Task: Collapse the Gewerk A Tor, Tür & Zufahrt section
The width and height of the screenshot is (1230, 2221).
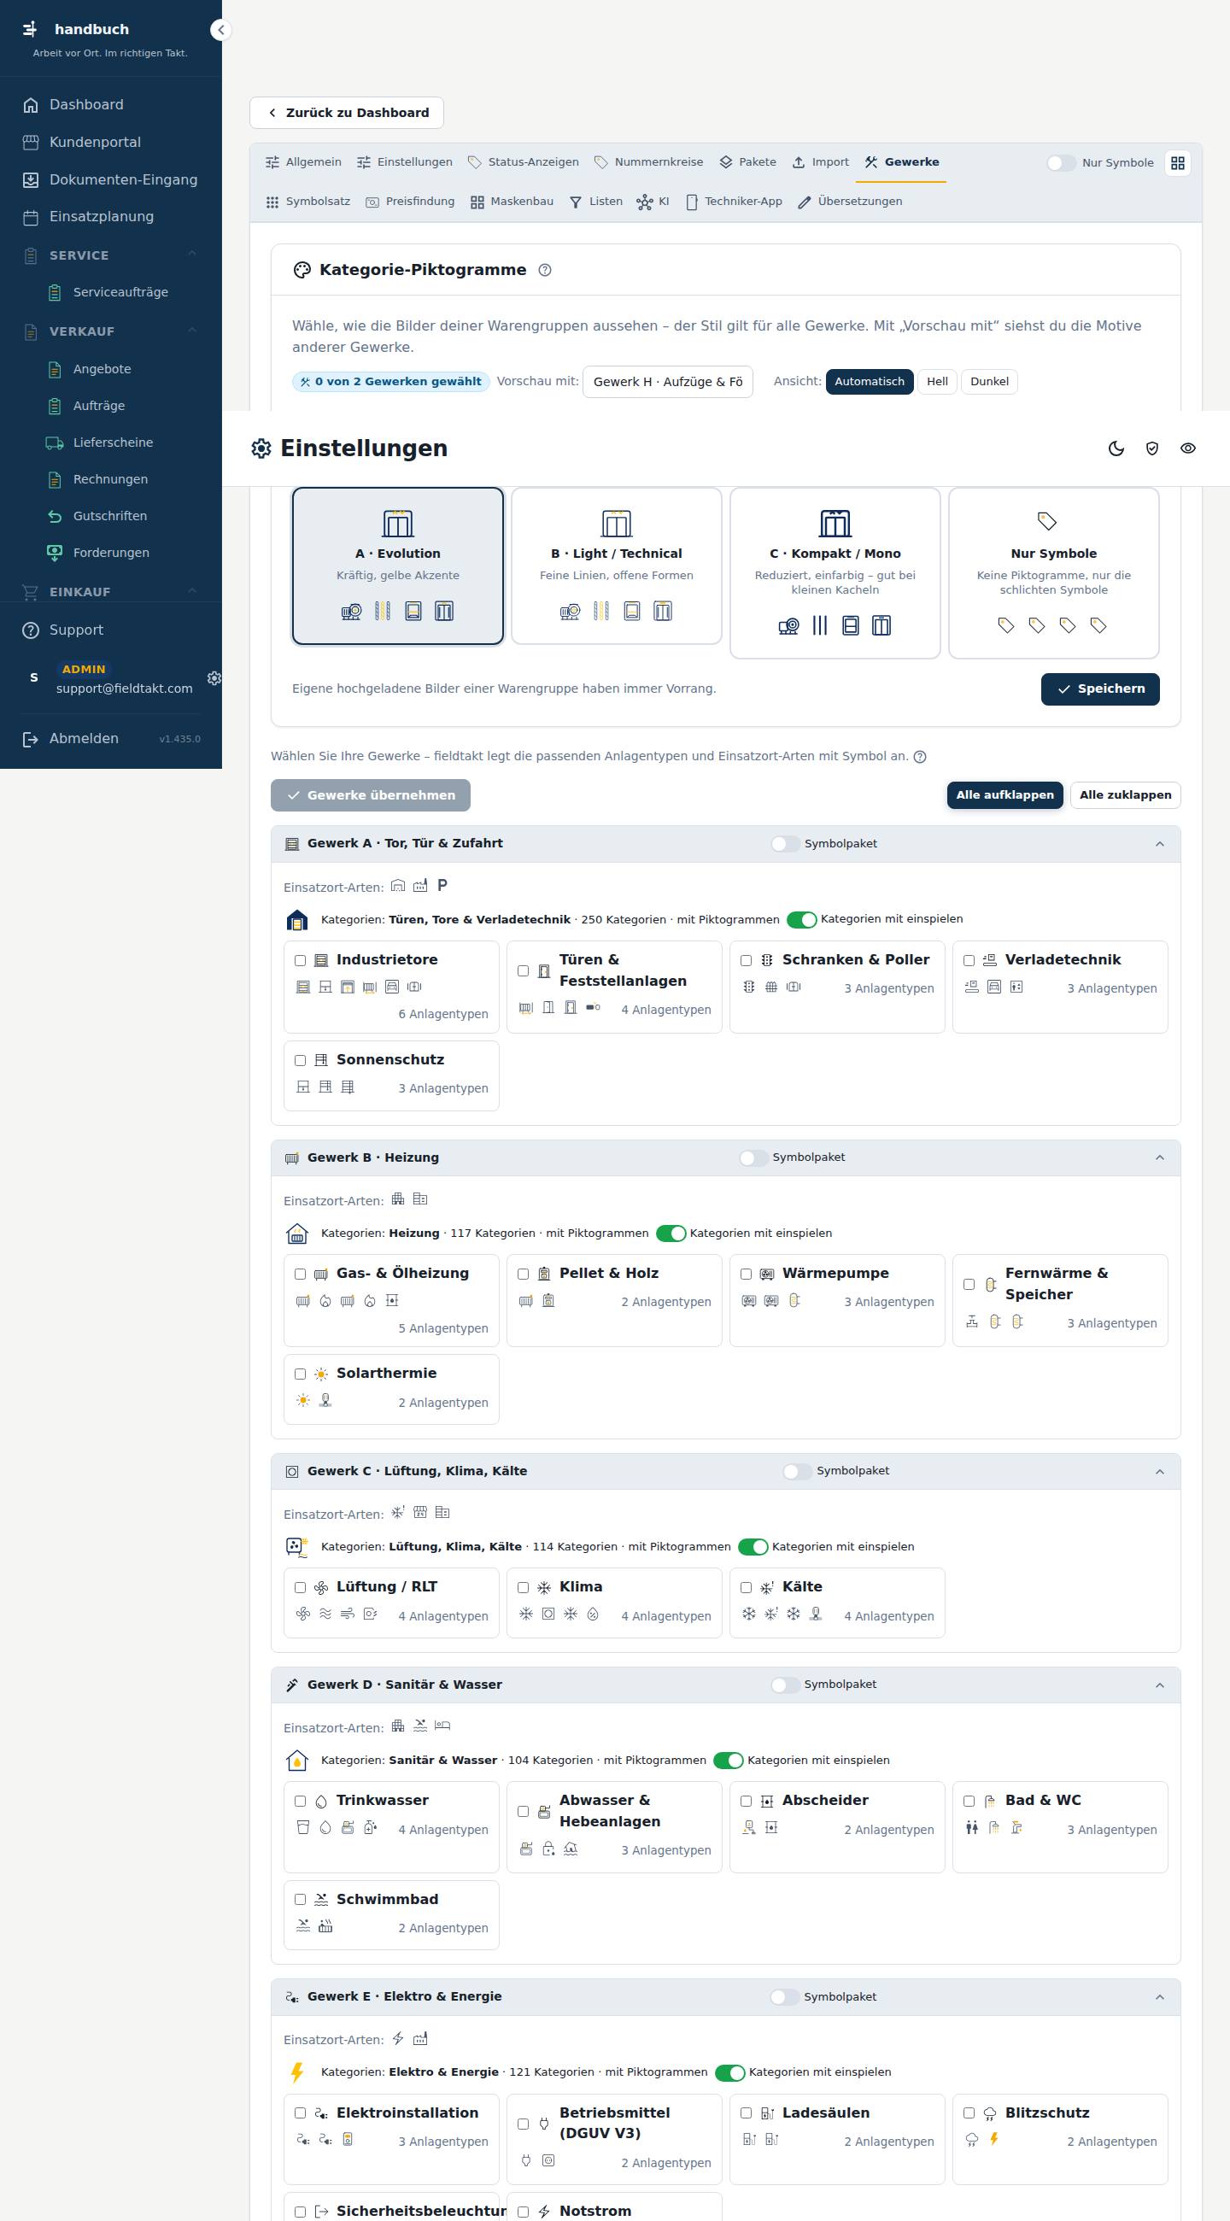Action: (x=1159, y=844)
